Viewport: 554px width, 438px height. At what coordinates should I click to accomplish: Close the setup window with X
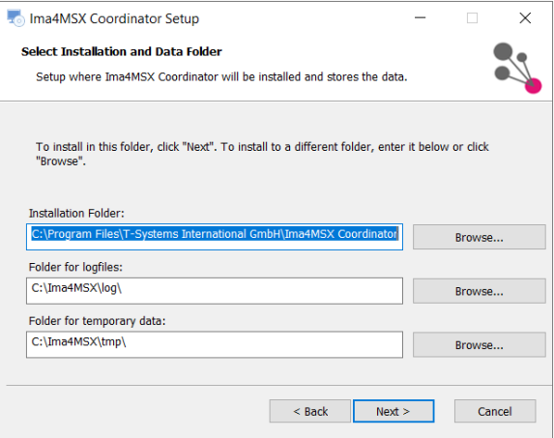tap(525, 18)
